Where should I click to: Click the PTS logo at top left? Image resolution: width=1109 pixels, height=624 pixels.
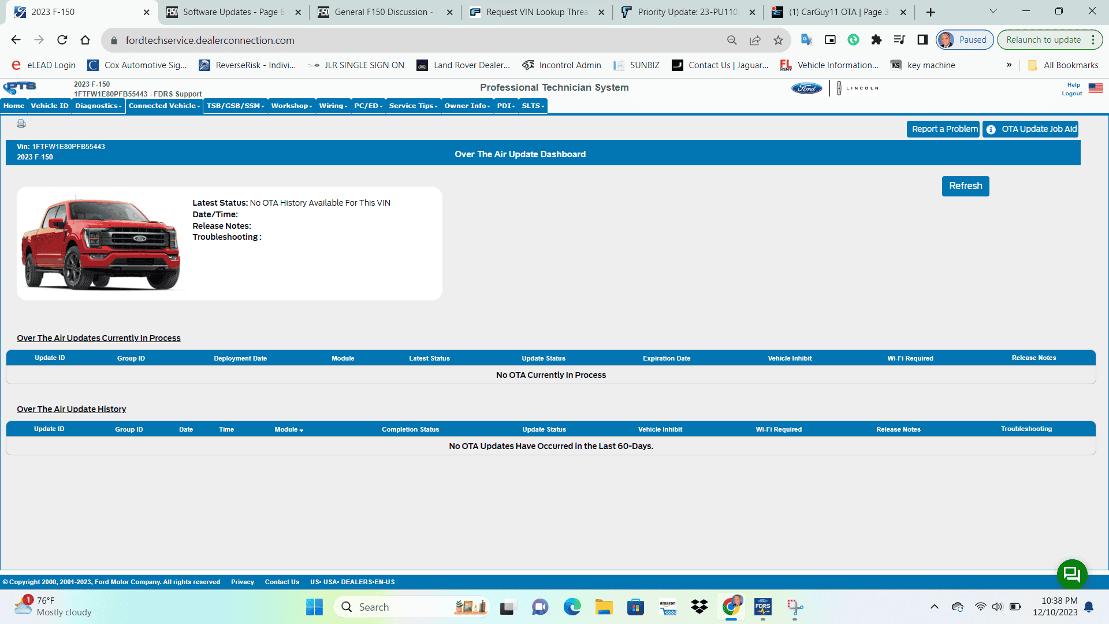coord(20,87)
